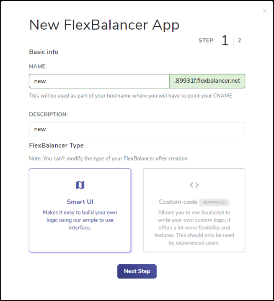Click the Smart UI map icon

click(80, 185)
